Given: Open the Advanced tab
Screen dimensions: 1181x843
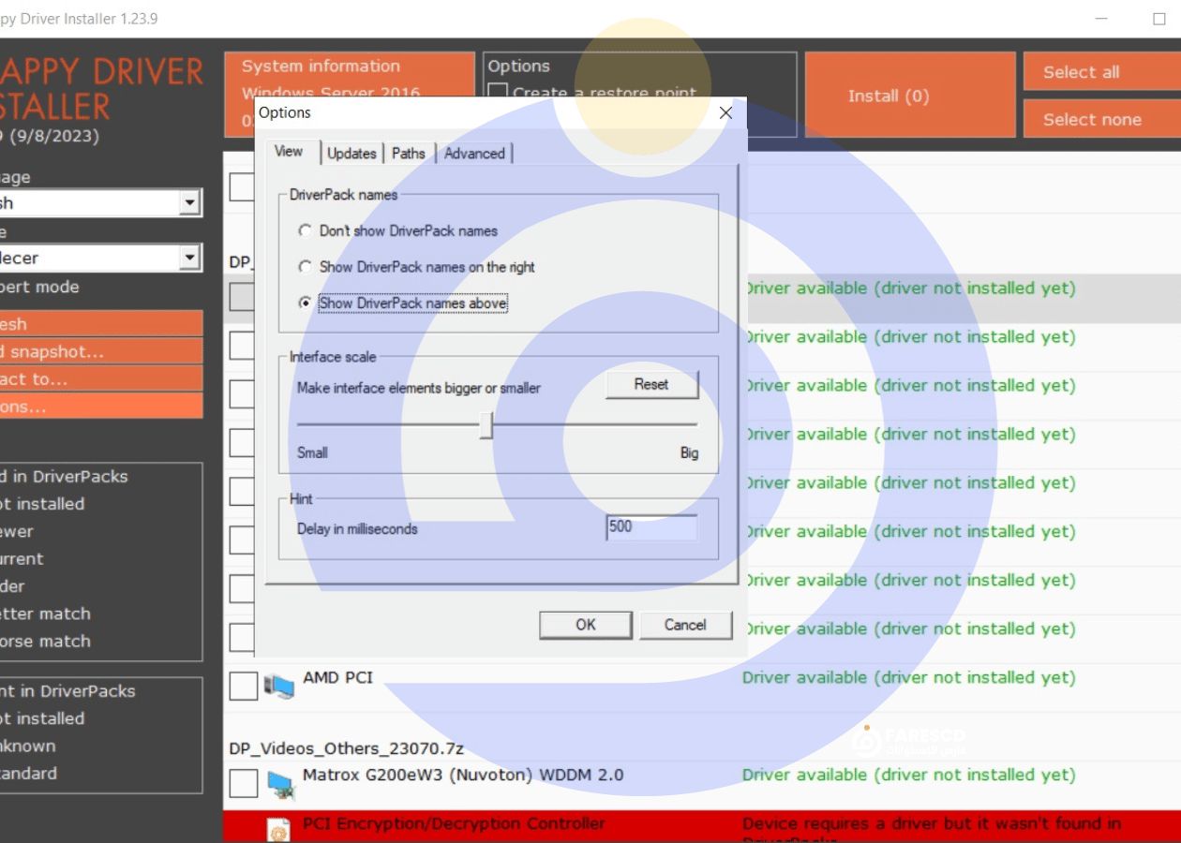Looking at the screenshot, I should 474,154.
